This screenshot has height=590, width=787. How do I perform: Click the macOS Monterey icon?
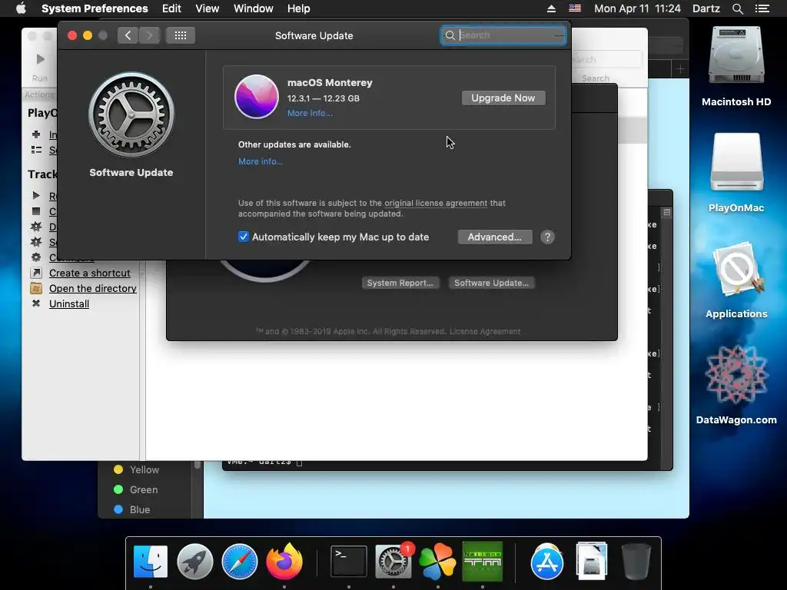[x=257, y=97]
